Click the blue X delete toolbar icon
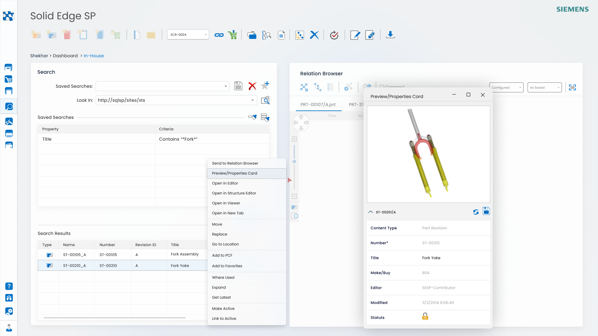Screen dimensions: 598x336 314,35
